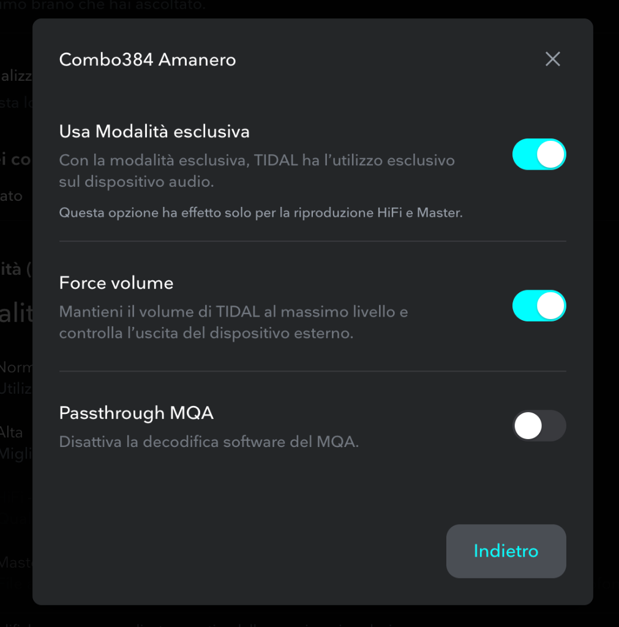Click the dimmed 'Alta' text behind the dialog
The width and height of the screenshot is (619, 627).
pyautogui.click(x=11, y=432)
